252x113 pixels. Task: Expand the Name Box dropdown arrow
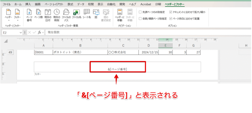tap(21, 33)
